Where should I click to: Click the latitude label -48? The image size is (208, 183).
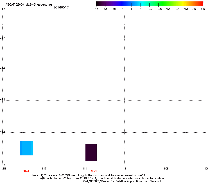[3, 131]
